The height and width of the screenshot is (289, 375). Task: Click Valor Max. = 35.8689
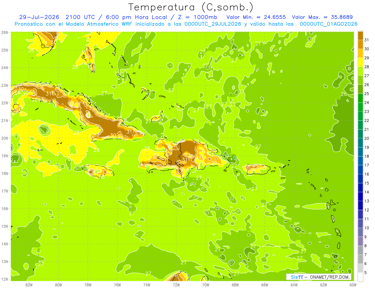point(323,17)
